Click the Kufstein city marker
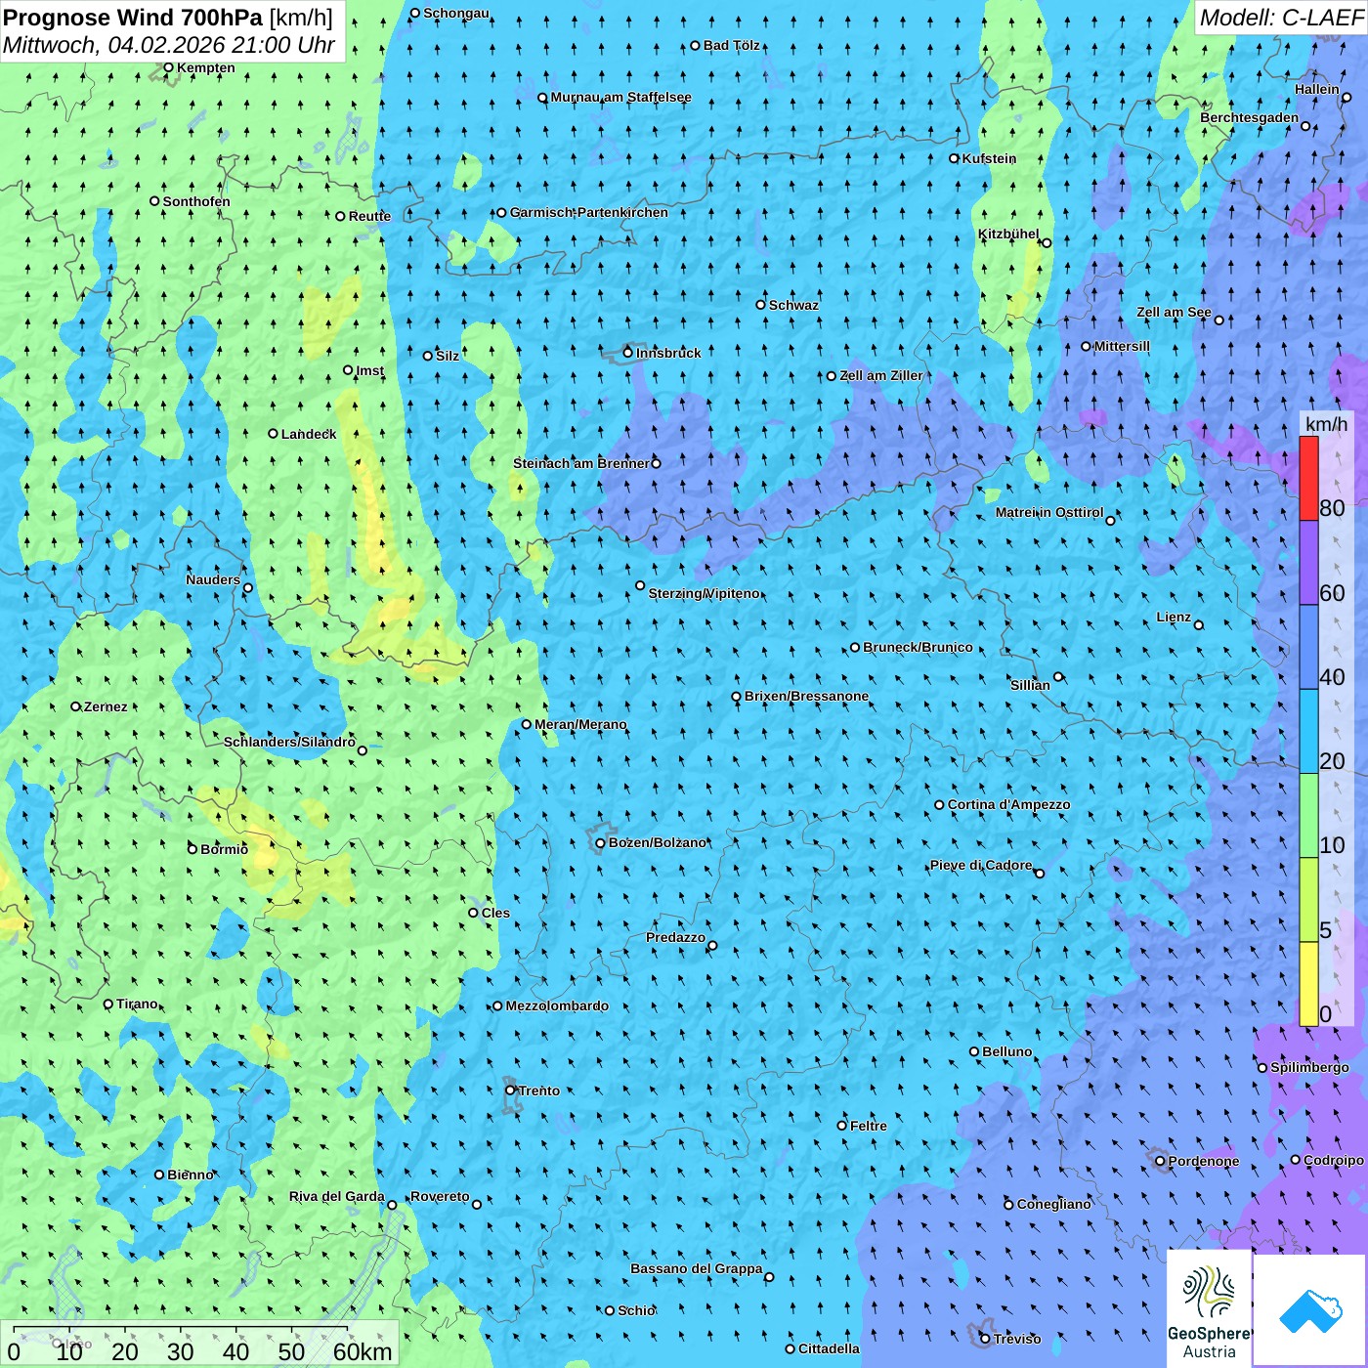1368x1368 pixels. pyautogui.click(x=954, y=158)
